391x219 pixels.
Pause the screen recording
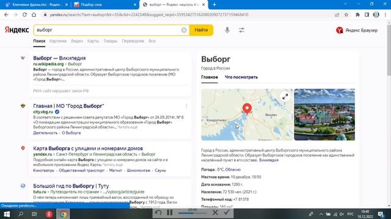(170, 212)
